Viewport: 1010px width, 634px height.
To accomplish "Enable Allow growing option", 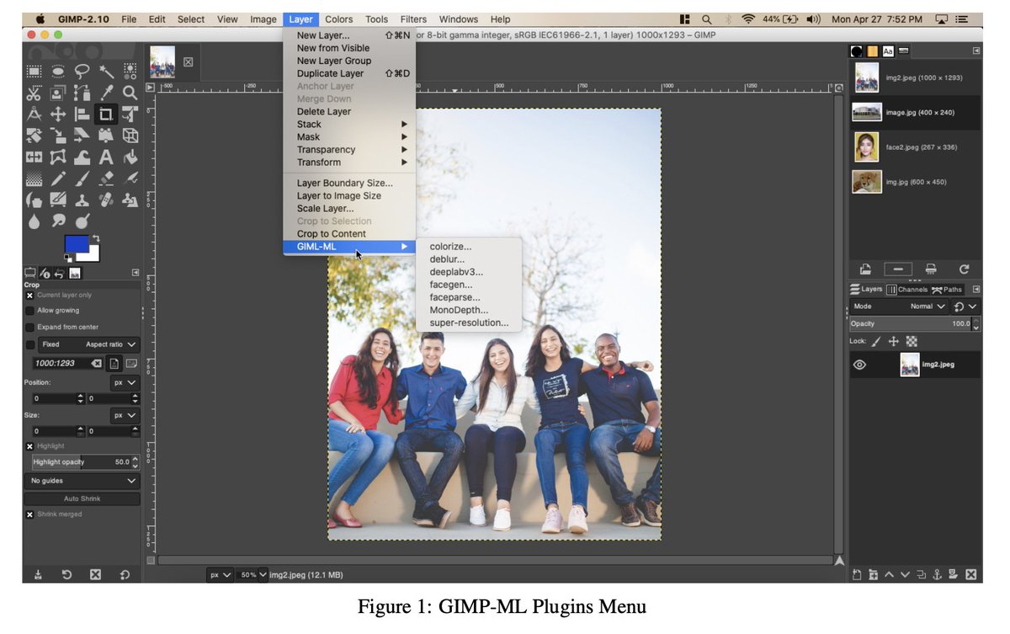I will (29, 311).
